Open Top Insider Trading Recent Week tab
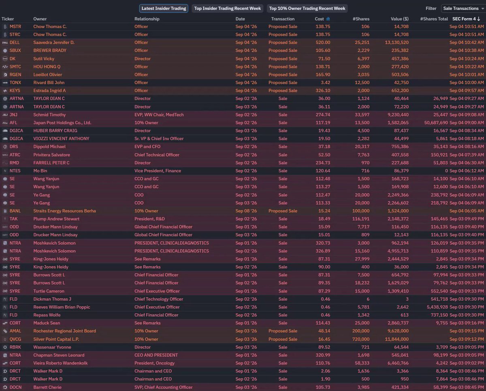Screen dimensions: 486x391 tap(227, 8)
